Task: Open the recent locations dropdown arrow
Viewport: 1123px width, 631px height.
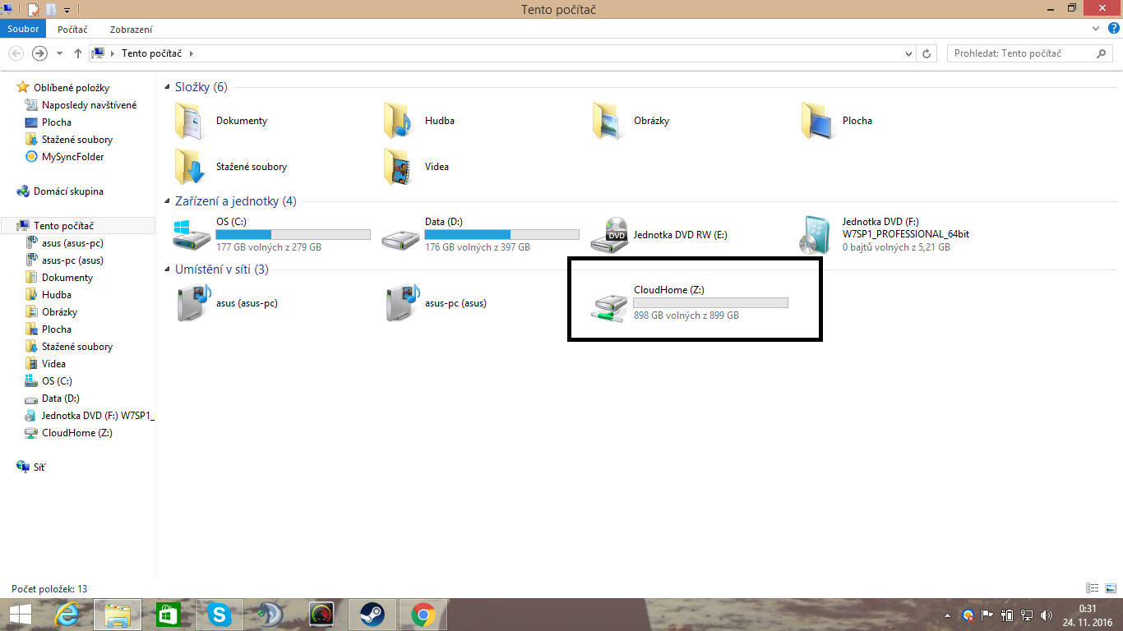Action: point(59,53)
